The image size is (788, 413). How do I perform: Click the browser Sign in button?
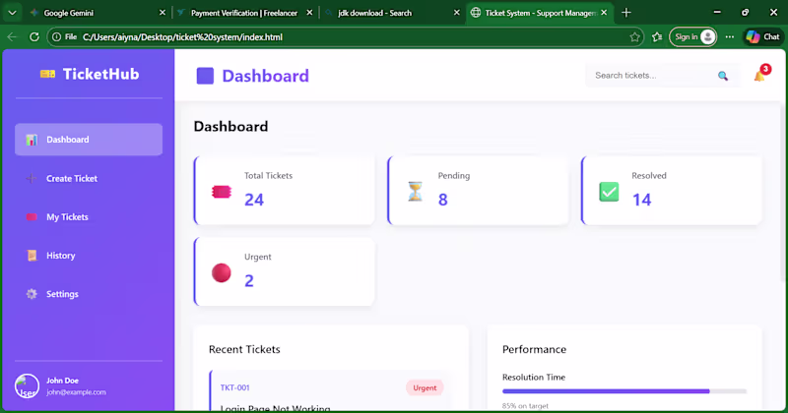pyautogui.click(x=693, y=36)
